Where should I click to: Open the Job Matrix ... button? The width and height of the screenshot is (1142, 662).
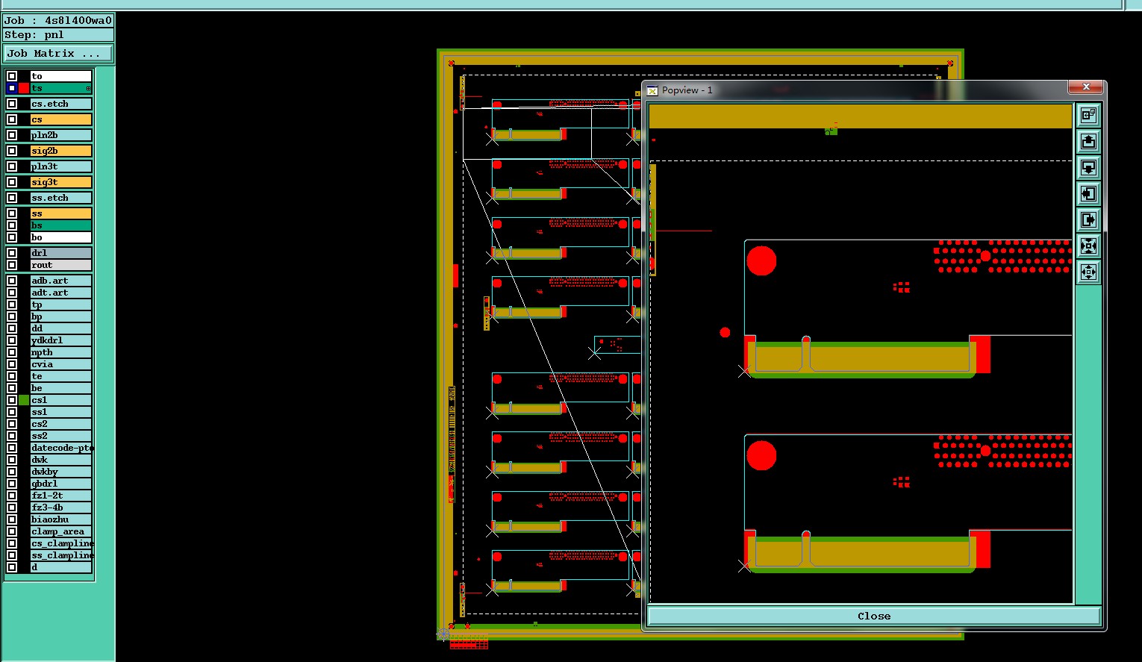58,54
